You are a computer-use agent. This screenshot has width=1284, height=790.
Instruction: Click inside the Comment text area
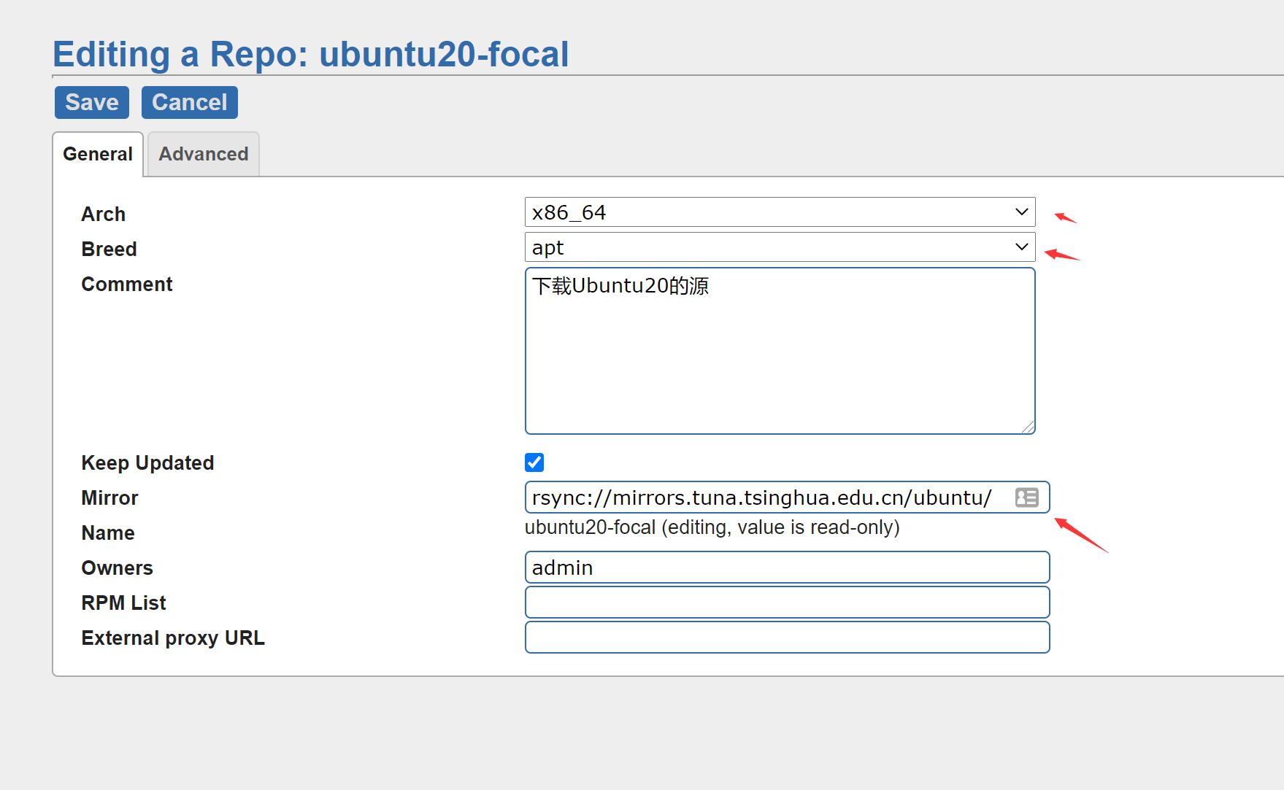click(x=780, y=351)
